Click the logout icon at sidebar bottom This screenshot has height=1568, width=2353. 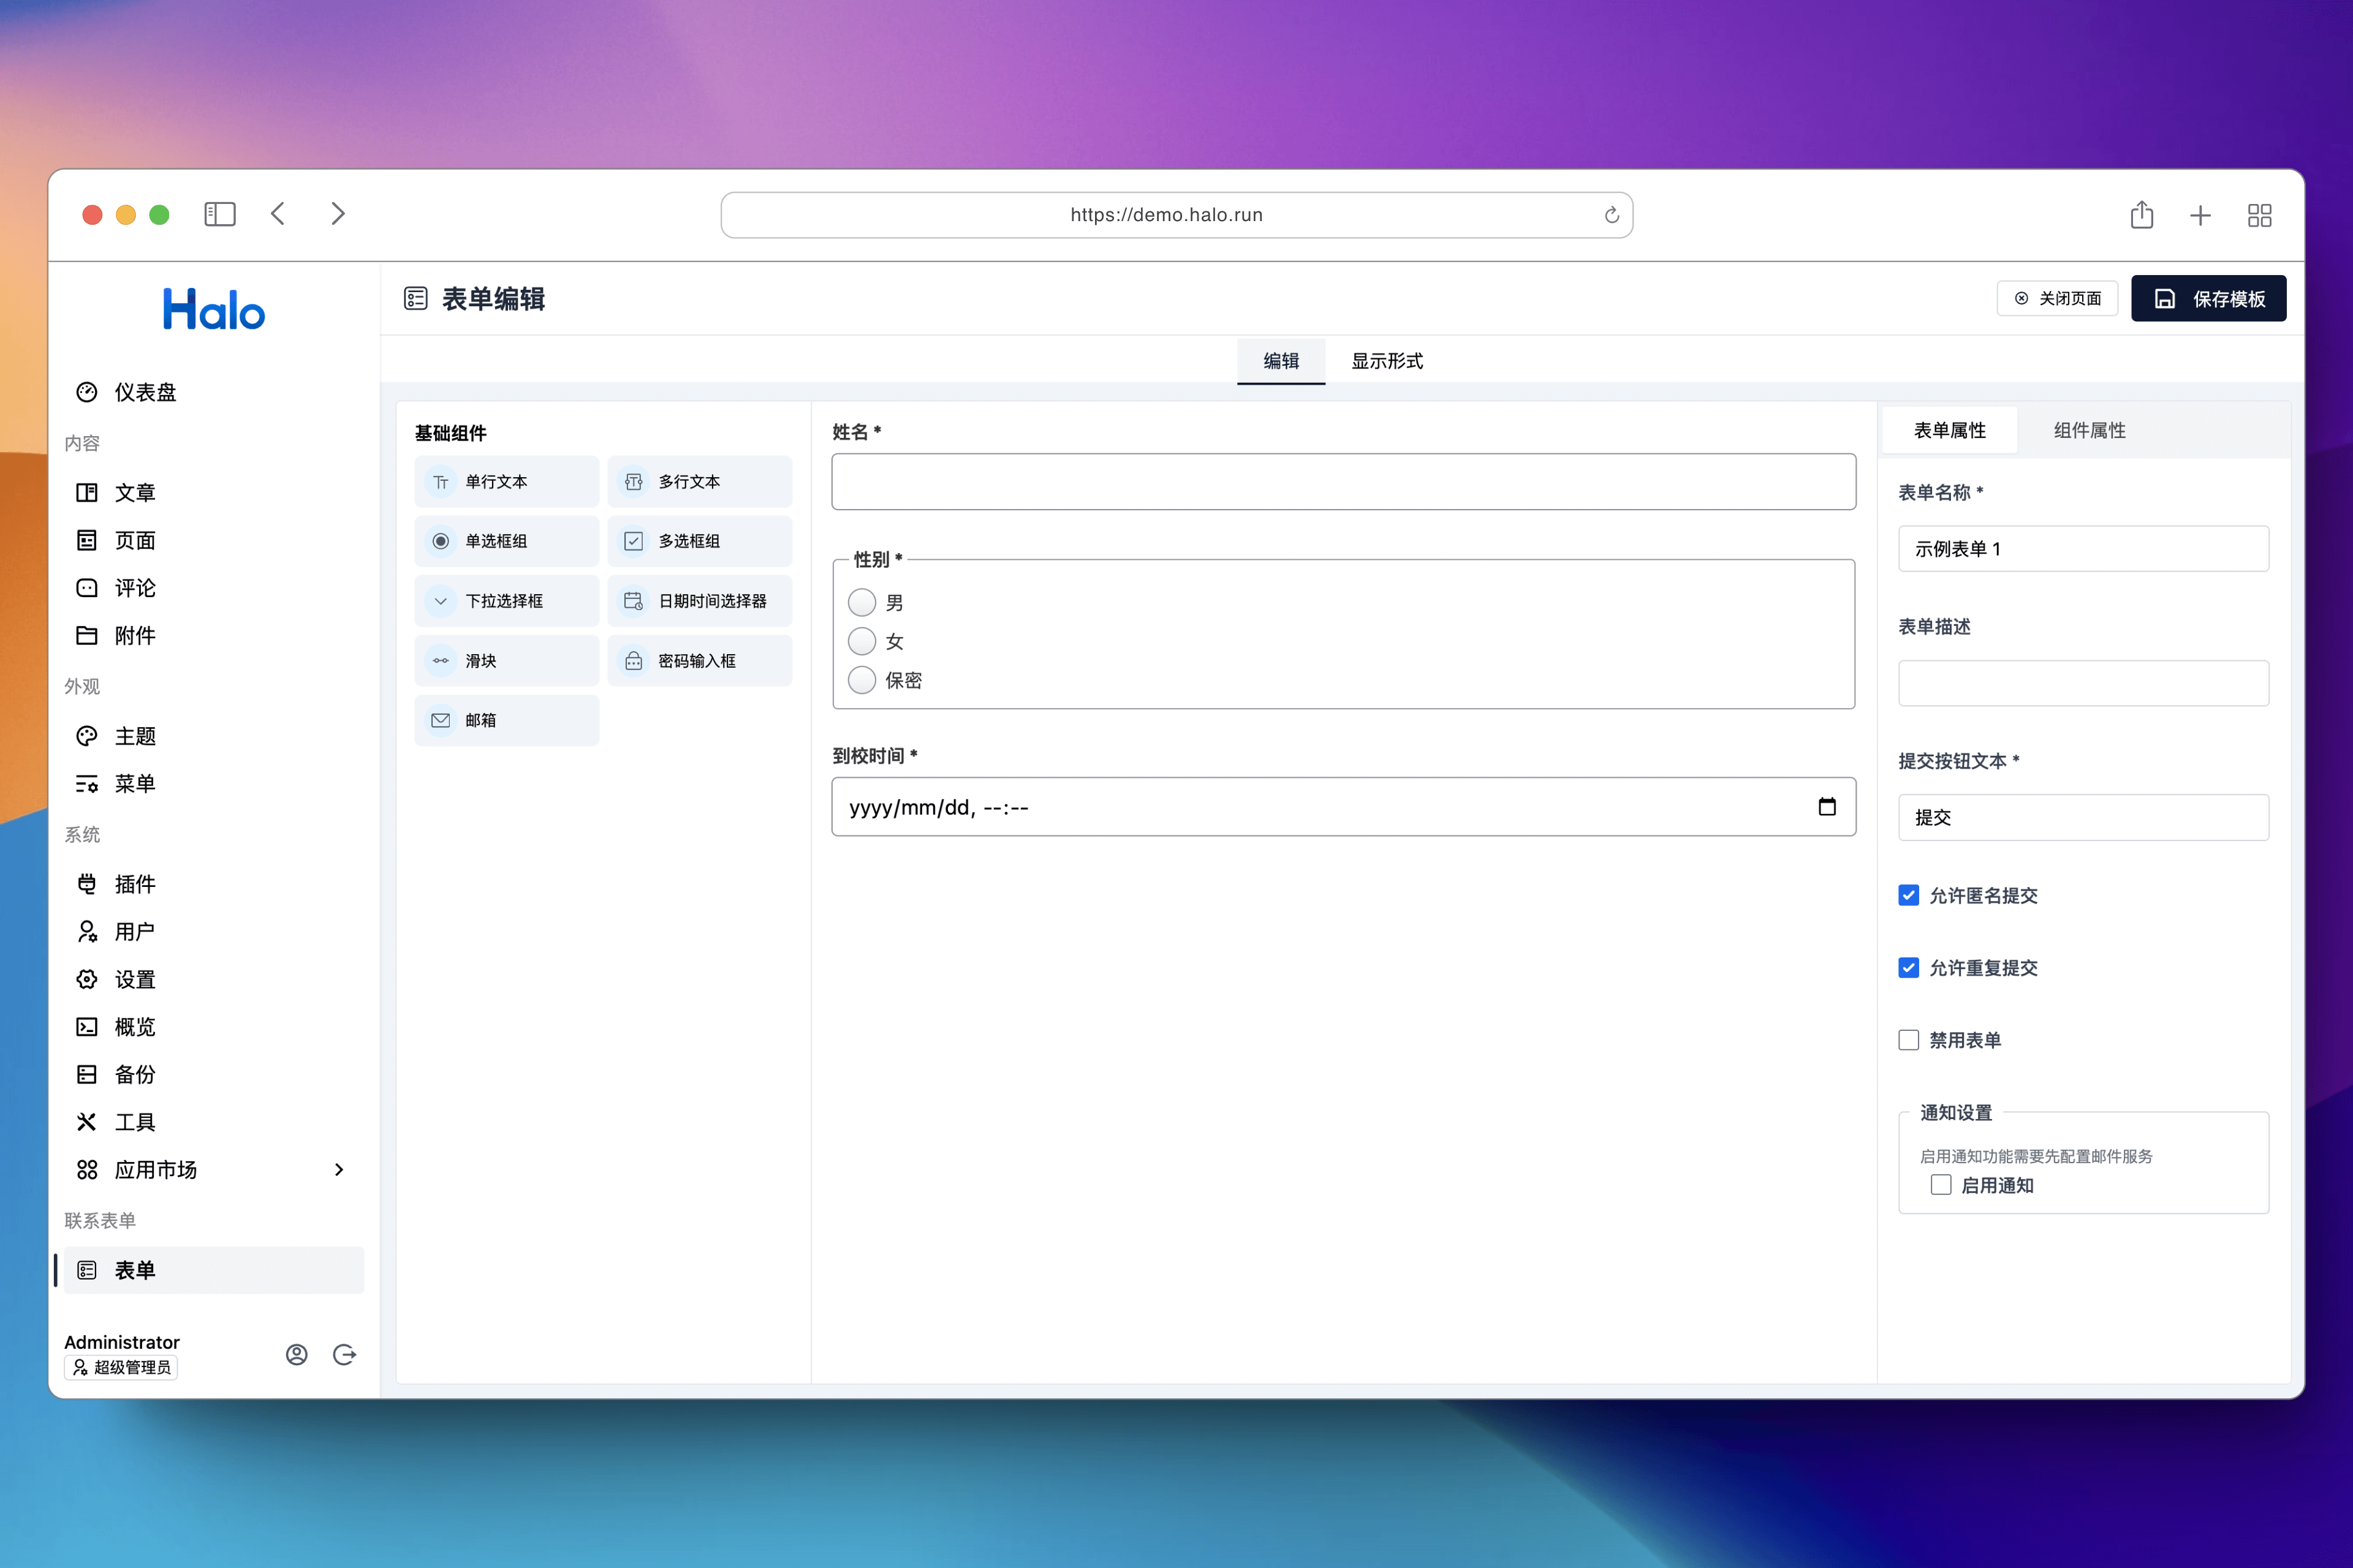click(344, 1354)
